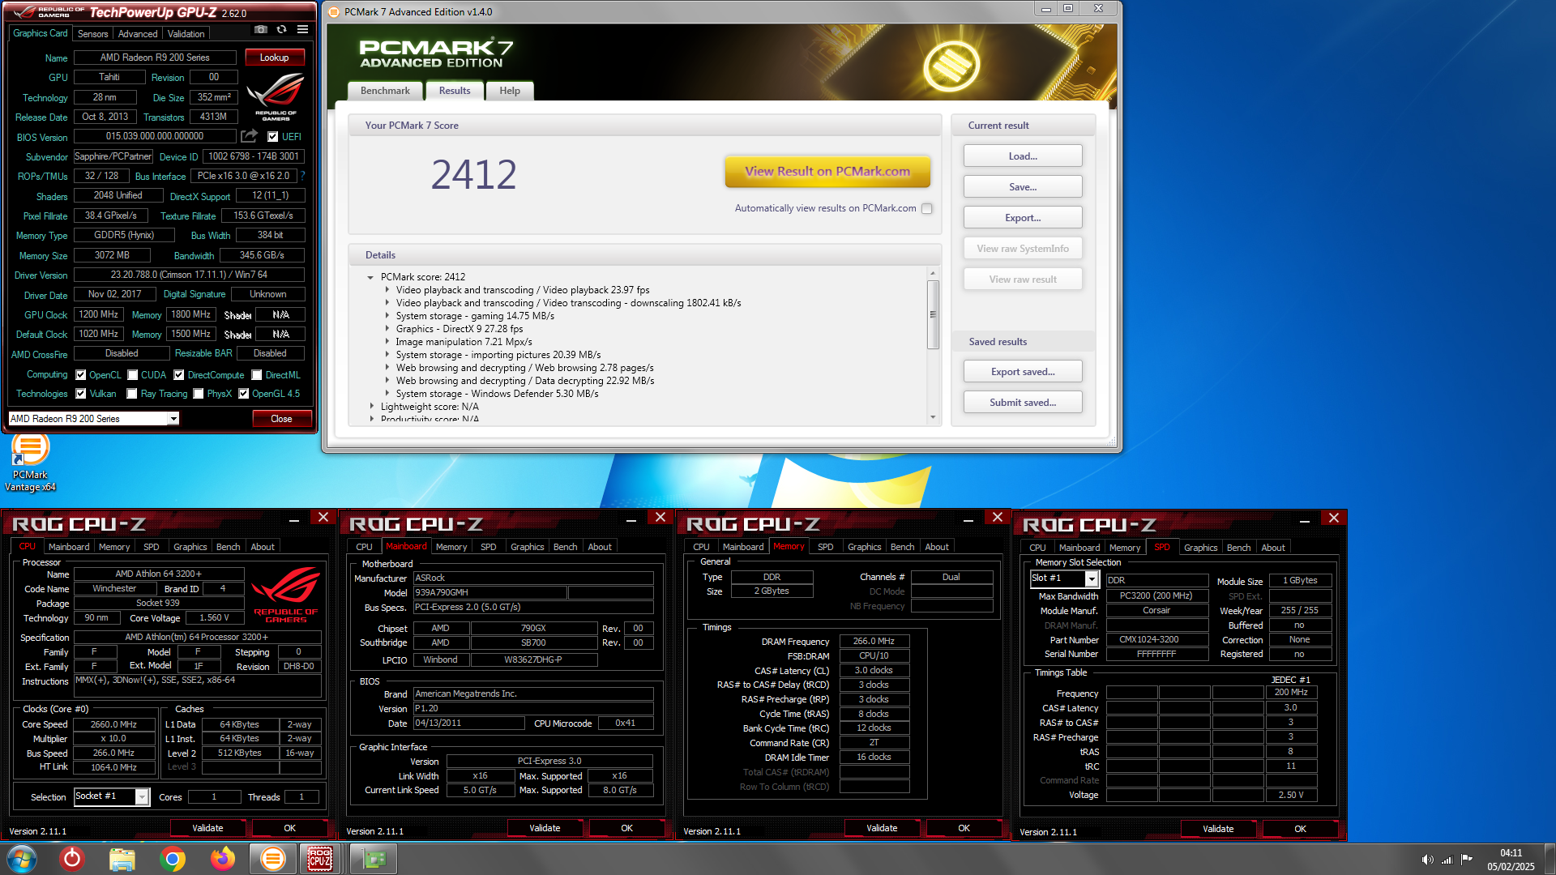Click the Export... button in Current result
The height and width of the screenshot is (875, 1556).
click(x=1023, y=218)
